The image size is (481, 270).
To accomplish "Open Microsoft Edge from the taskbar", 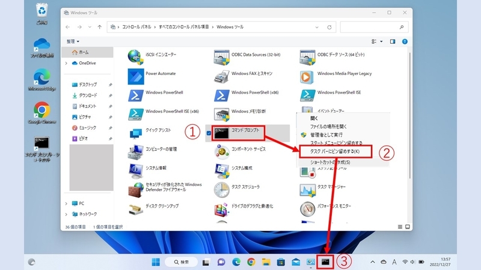I will (236, 262).
